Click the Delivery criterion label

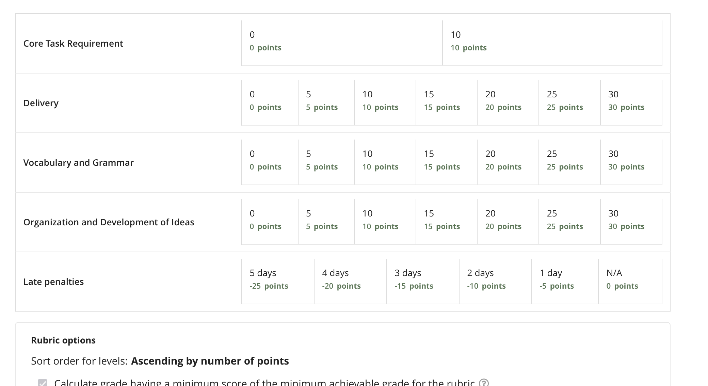[x=41, y=103]
